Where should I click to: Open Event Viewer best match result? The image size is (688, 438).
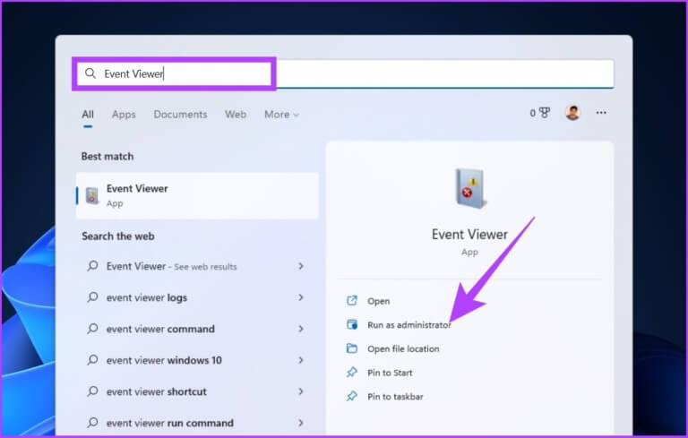(197, 195)
